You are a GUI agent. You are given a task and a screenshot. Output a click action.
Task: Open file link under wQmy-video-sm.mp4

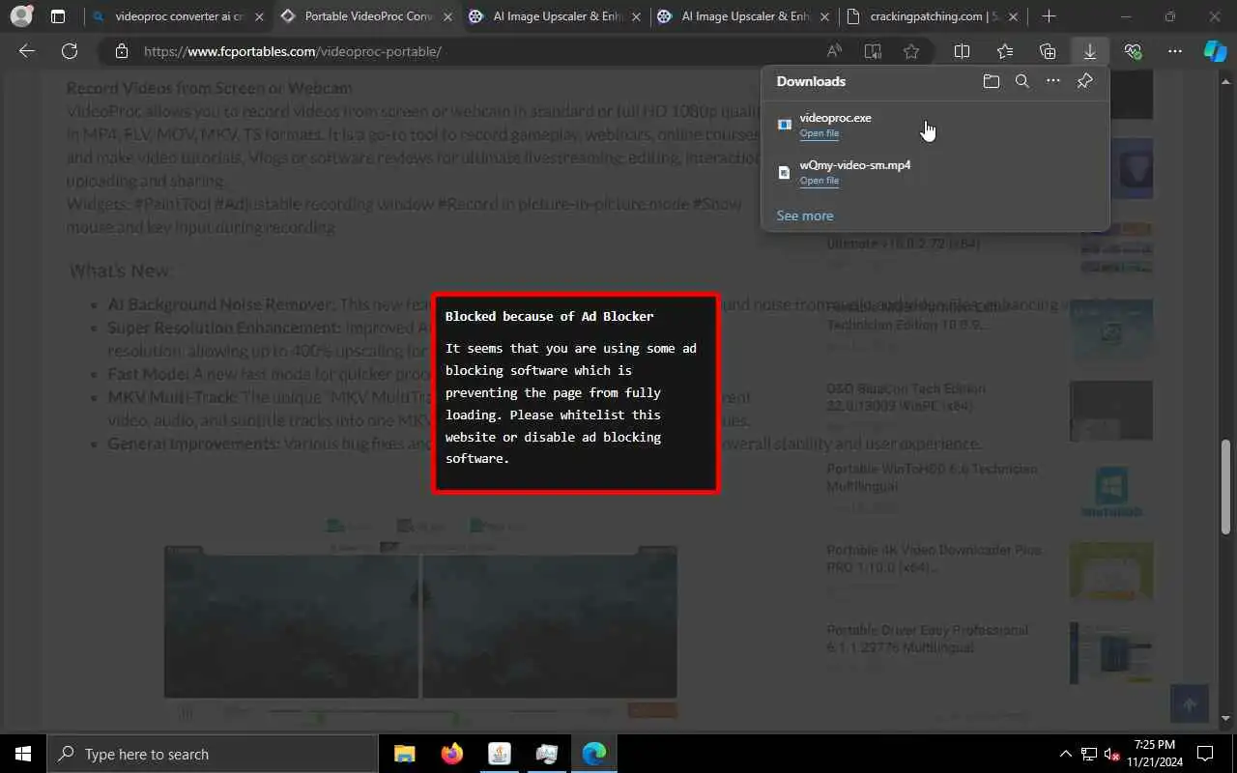click(819, 181)
